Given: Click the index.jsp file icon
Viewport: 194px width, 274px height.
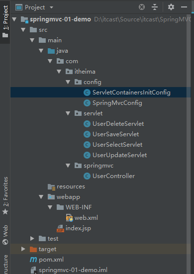Looking at the screenshot, I should coord(60,228).
